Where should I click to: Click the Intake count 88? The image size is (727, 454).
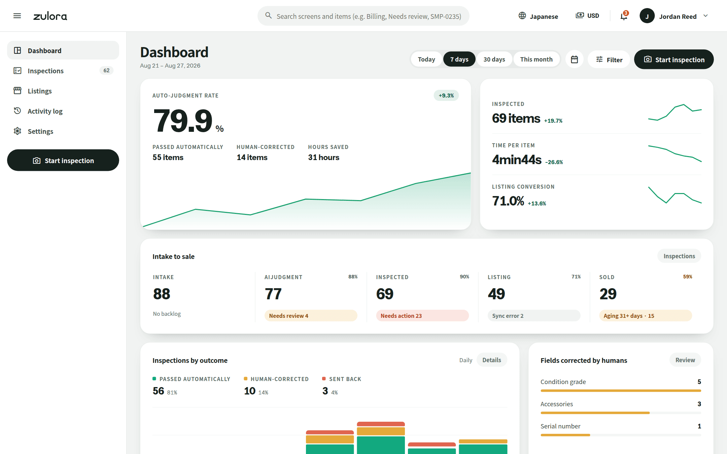[162, 294]
